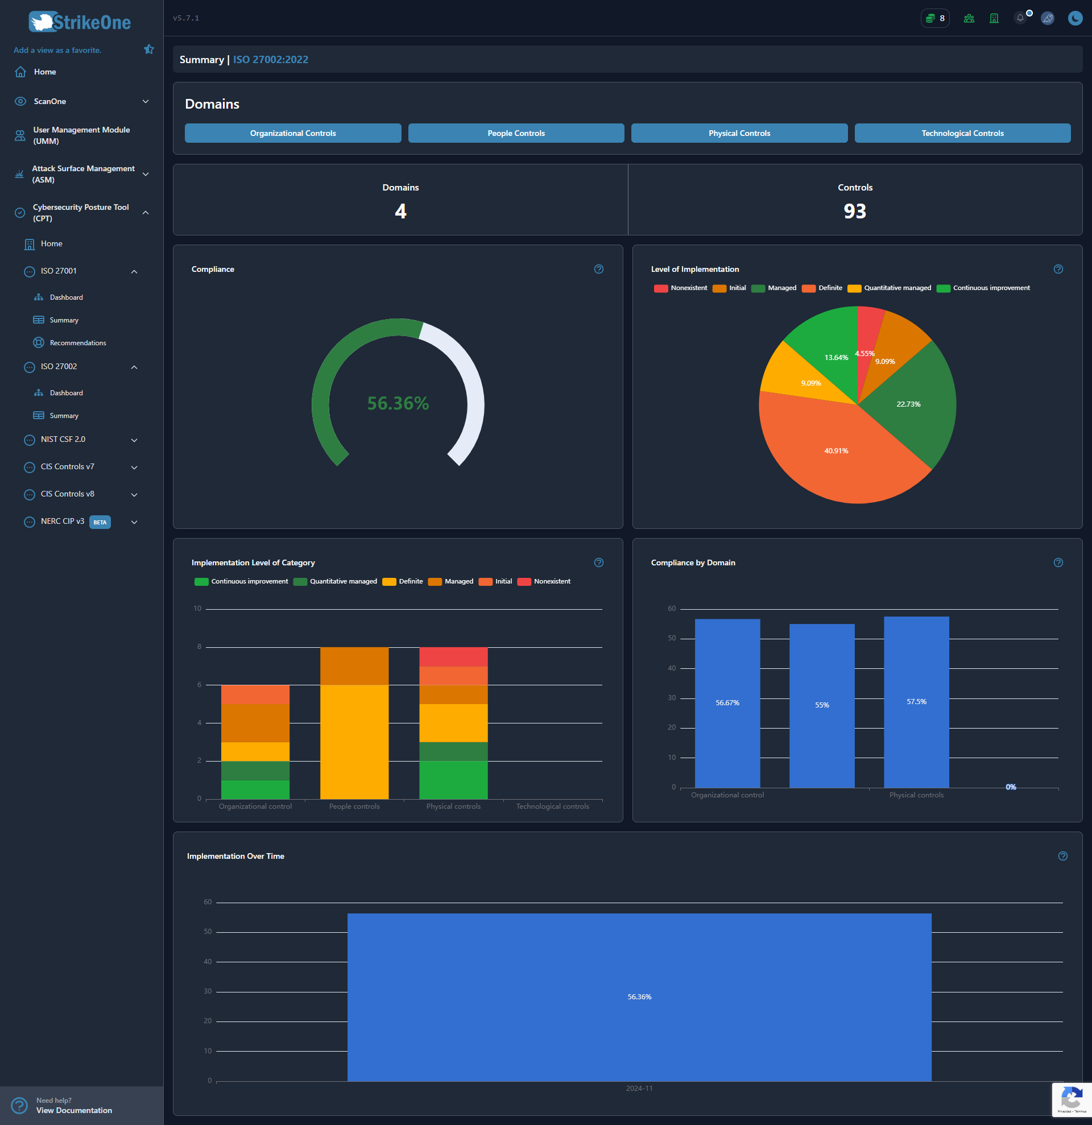Screen dimensions: 1092x1125
Task: Click the 2024-11 implementation bar
Action: [x=639, y=997]
